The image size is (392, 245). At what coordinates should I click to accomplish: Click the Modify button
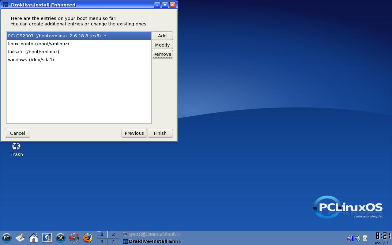tap(162, 45)
